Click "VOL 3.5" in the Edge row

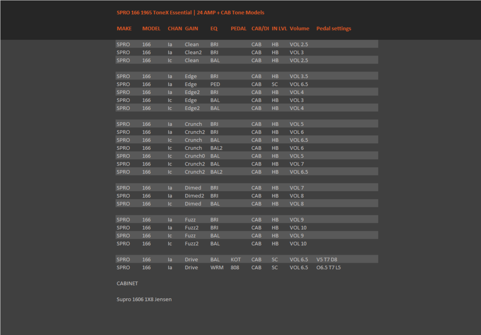(x=299, y=77)
